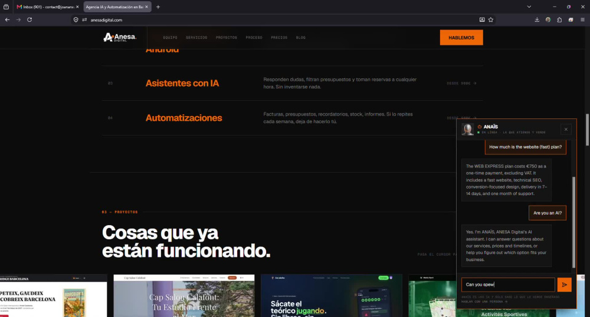Click DESDE 900€ link for Asistentes con IA
The height and width of the screenshot is (317, 590).
462,84
